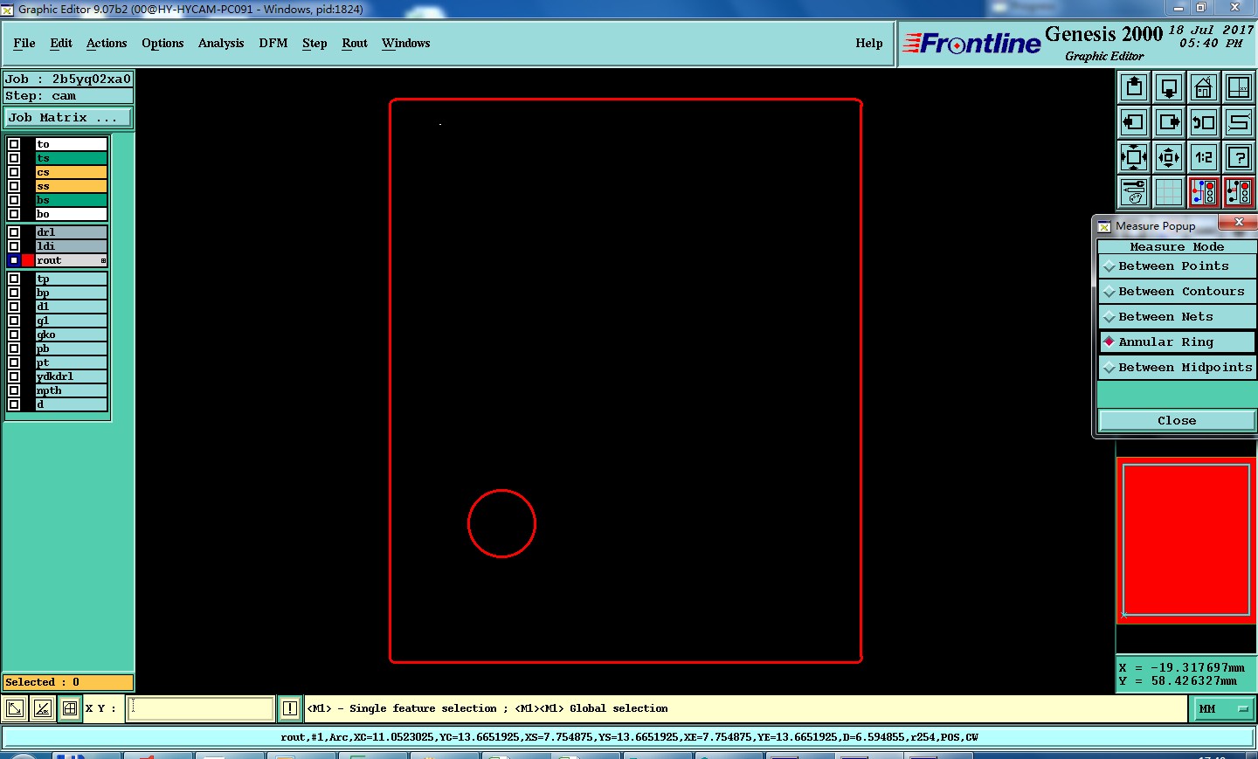The image size is (1258, 759).
Task: Toggle visibility box of layer drl
Action: pyautogui.click(x=14, y=232)
